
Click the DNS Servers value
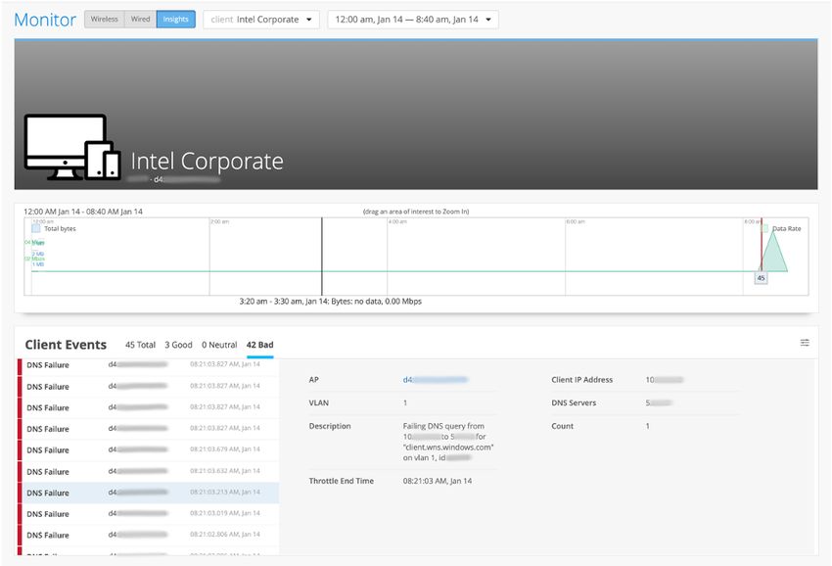pyautogui.click(x=659, y=403)
